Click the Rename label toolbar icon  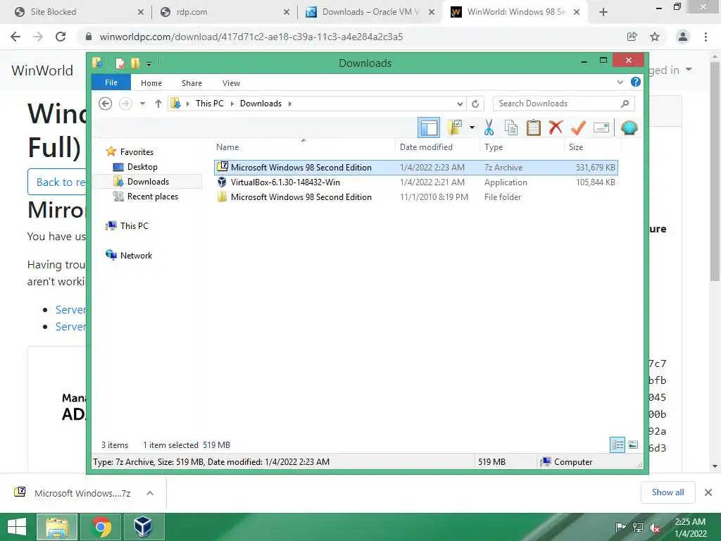click(x=601, y=128)
